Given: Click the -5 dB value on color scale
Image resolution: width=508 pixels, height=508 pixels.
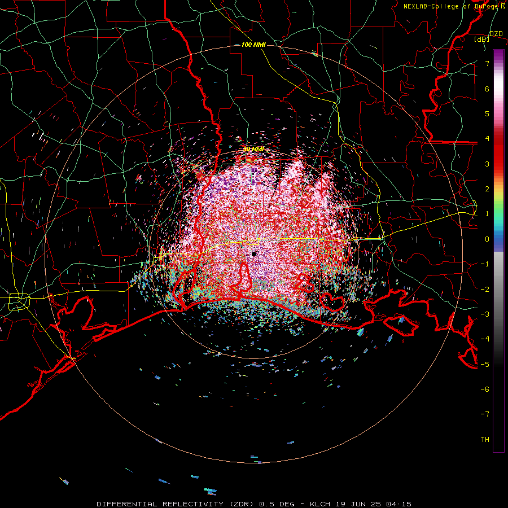Looking at the screenshot, I should pos(485,364).
